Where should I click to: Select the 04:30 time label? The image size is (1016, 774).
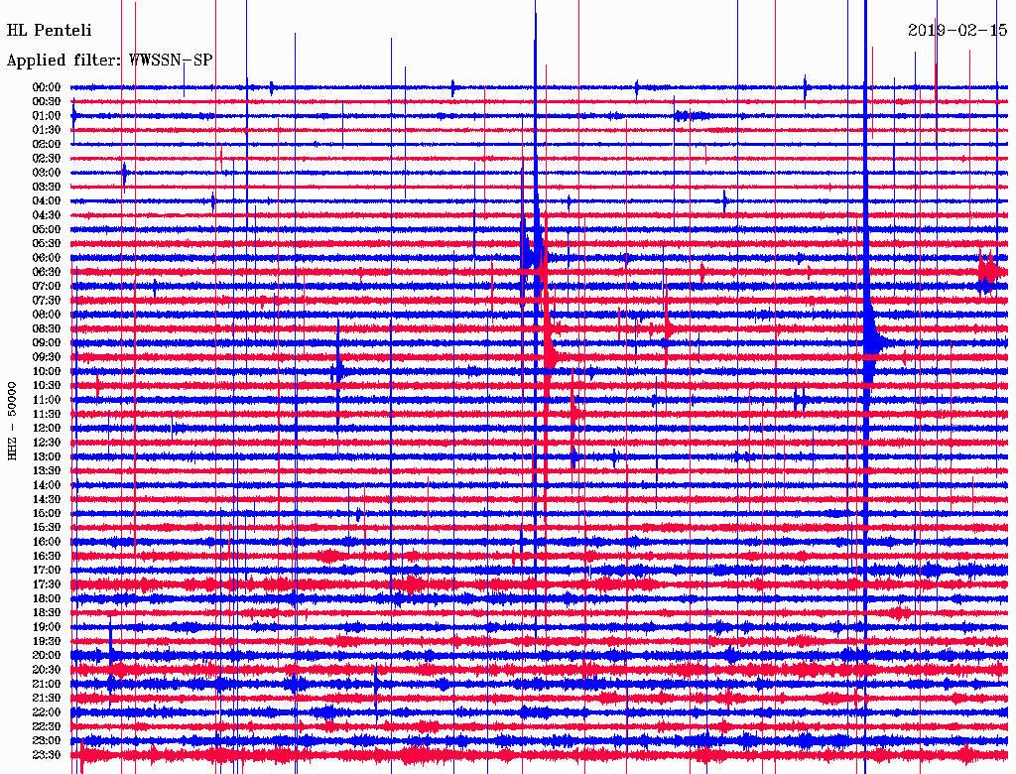[47, 215]
